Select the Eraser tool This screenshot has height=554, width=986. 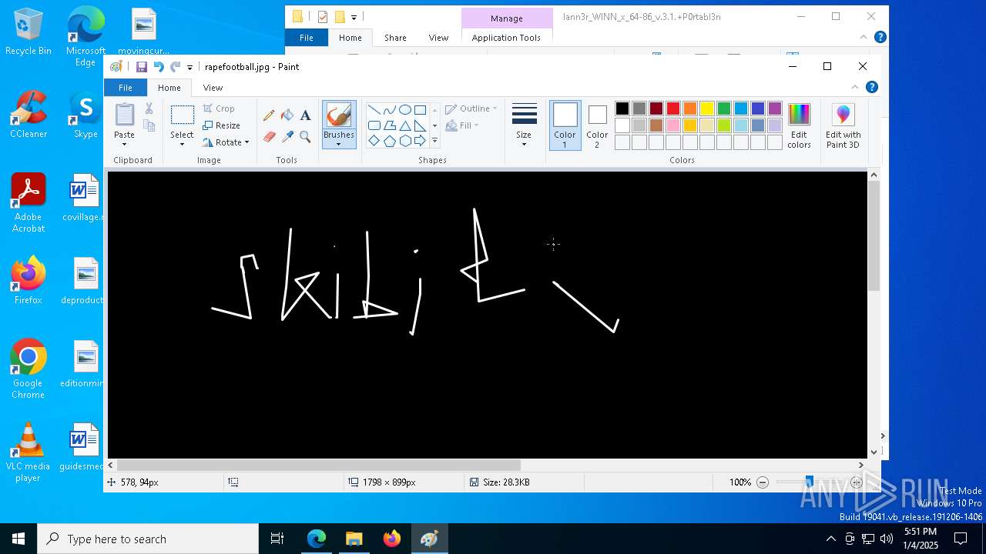(269, 137)
